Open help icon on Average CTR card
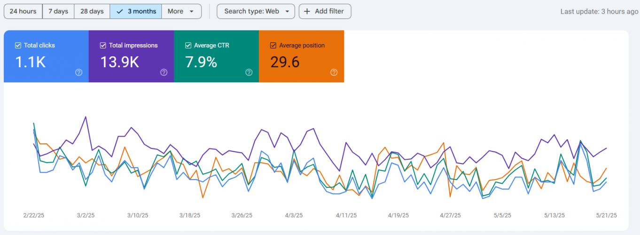Viewport: 640px width, 235px height. (249, 72)
